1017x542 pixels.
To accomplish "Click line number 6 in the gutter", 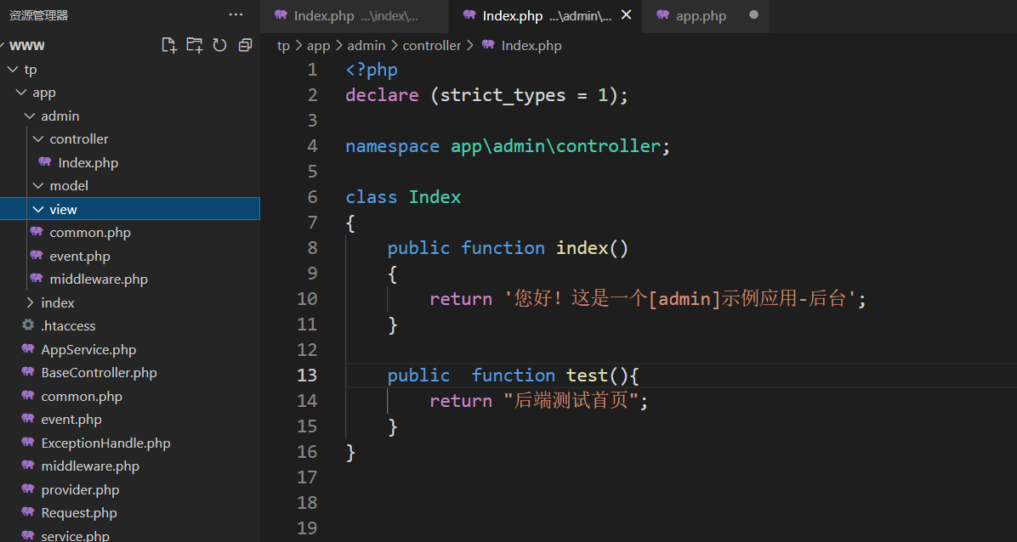I will coord(312,197).
